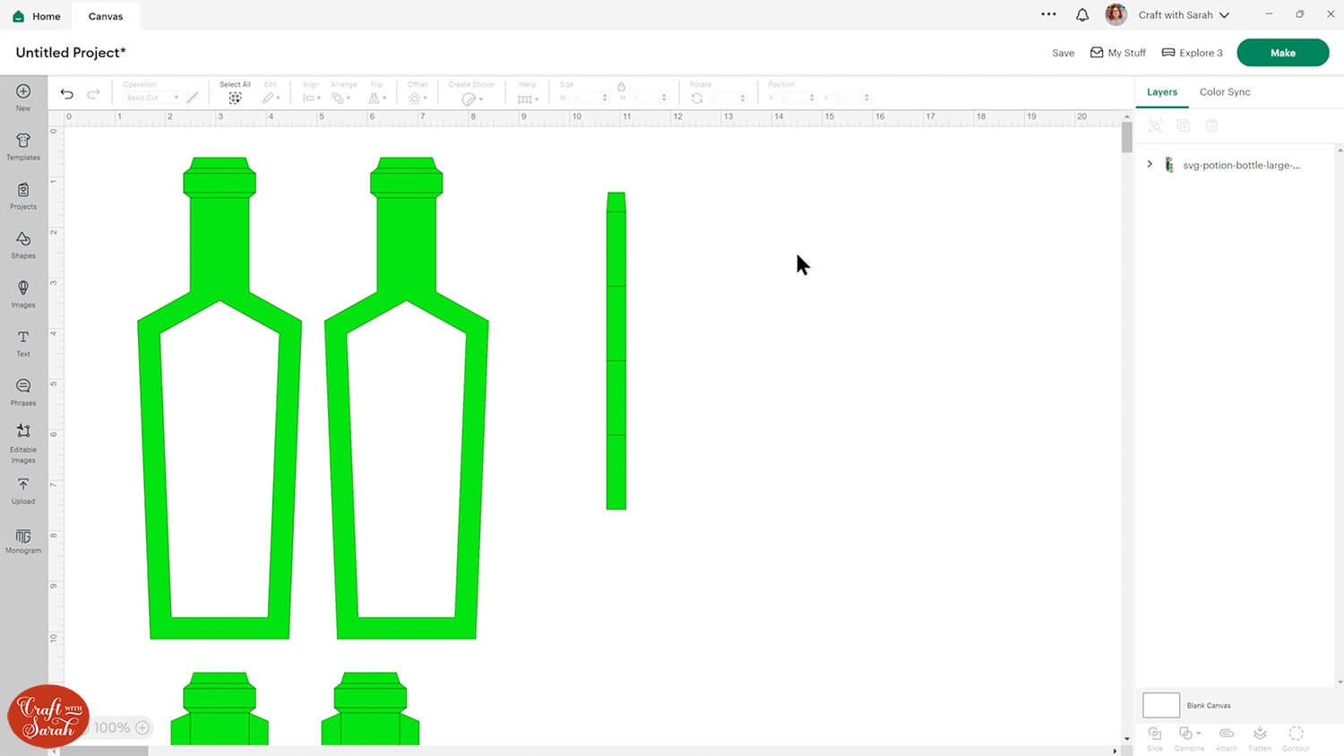The height and width of the screenshot is (756, 1344).
Task: Click the Save button
Action: click(x=1063, y=53)
